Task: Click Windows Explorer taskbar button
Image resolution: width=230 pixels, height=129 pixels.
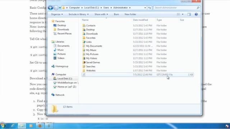Action: [22, 126]
